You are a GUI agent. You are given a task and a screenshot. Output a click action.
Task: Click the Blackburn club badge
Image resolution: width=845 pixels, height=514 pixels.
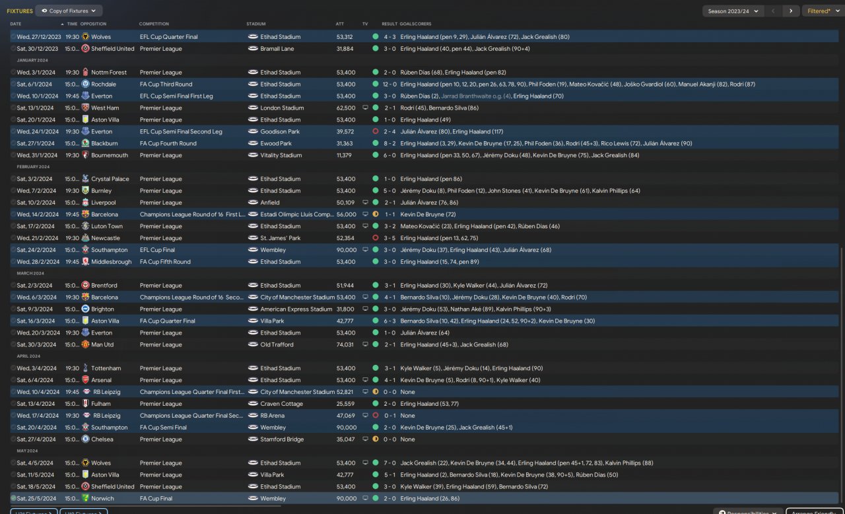(85, 144)
